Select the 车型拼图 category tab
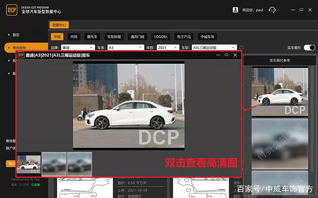318x198 pixels. (x=114, y=37)
